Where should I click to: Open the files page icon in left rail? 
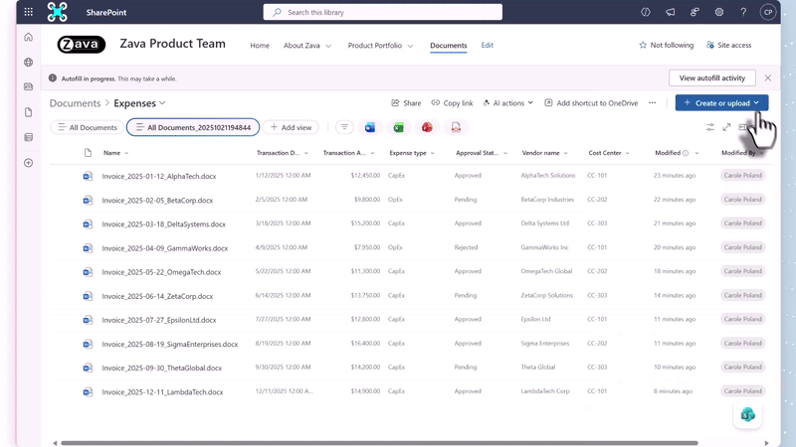[29, 112]
